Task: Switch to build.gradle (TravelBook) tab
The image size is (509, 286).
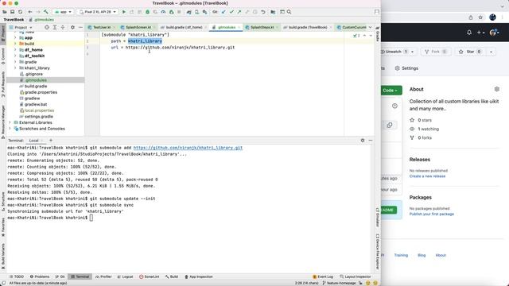Action: pyautogui.click(x=308, y=27)
